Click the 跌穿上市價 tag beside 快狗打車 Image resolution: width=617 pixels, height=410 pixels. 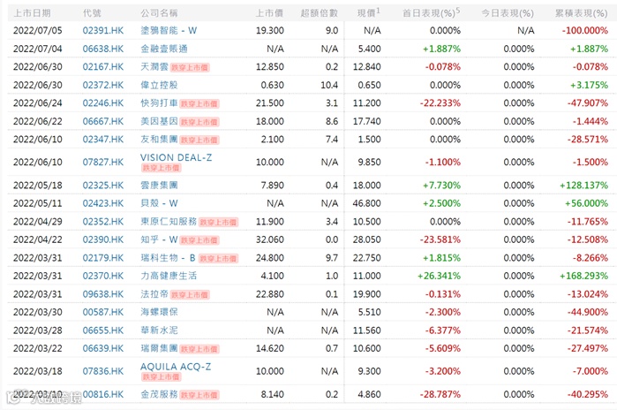(x=199, y=104)
